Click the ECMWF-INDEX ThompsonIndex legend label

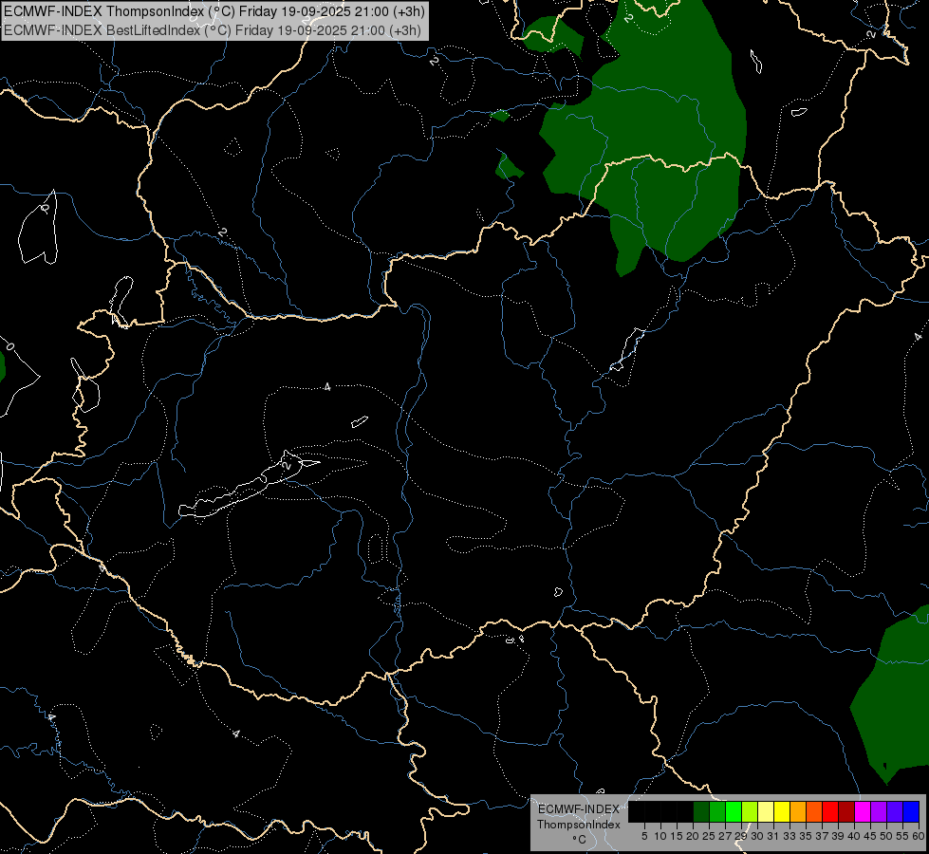coord(579,817)
